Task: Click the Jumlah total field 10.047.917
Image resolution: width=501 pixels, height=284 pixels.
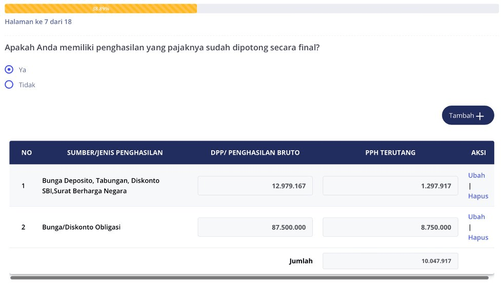Action: (390, 261)
